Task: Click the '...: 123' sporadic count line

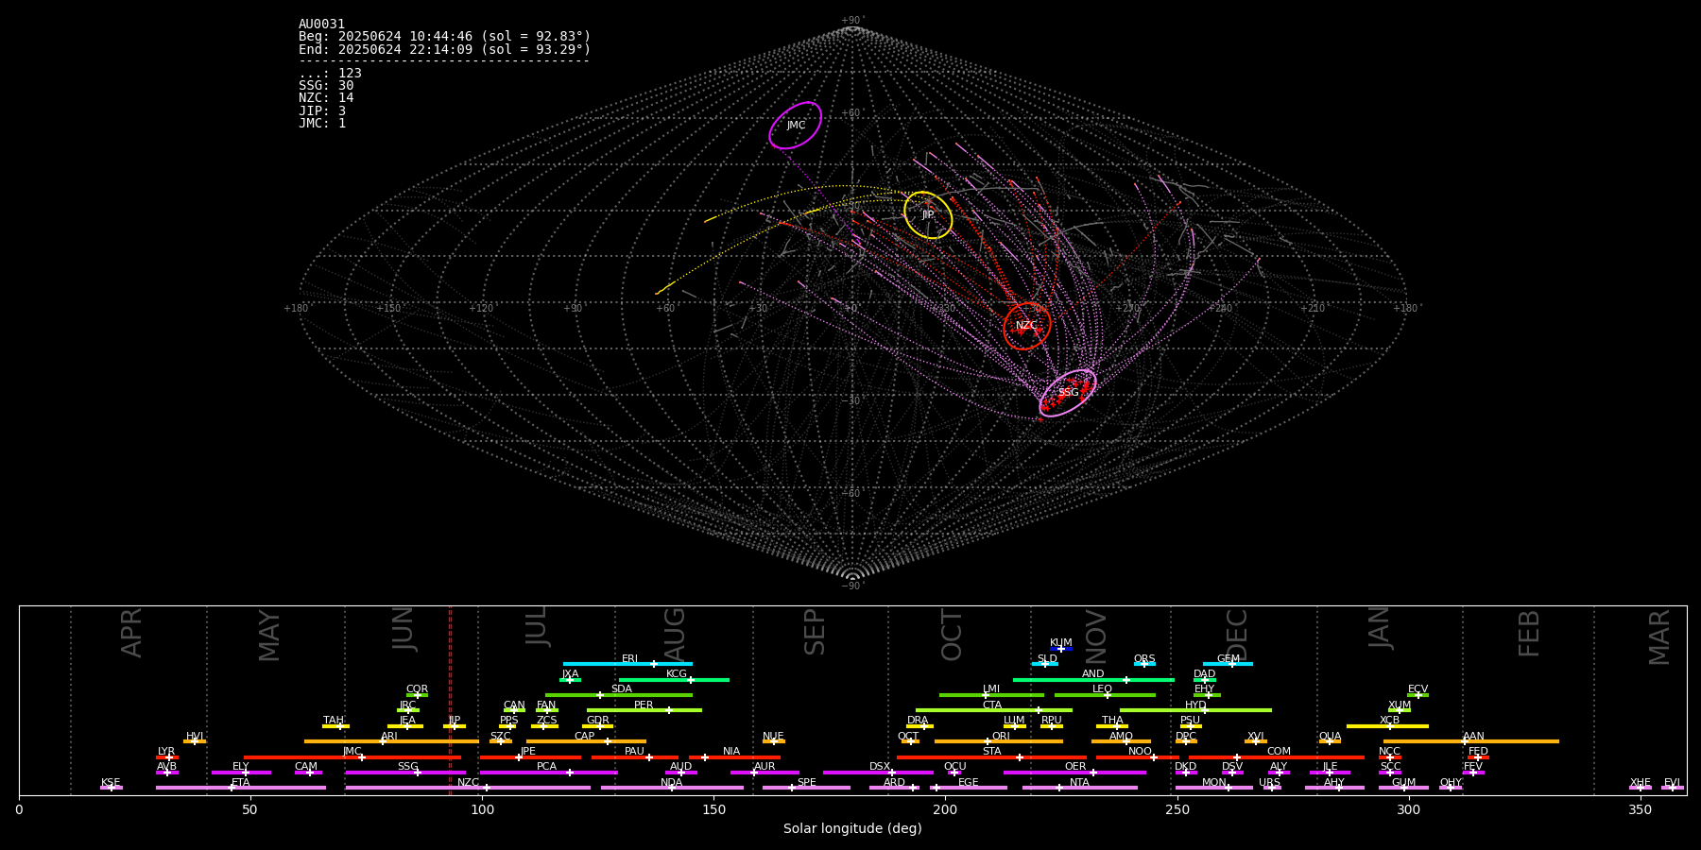Action: tap(330, 74)
